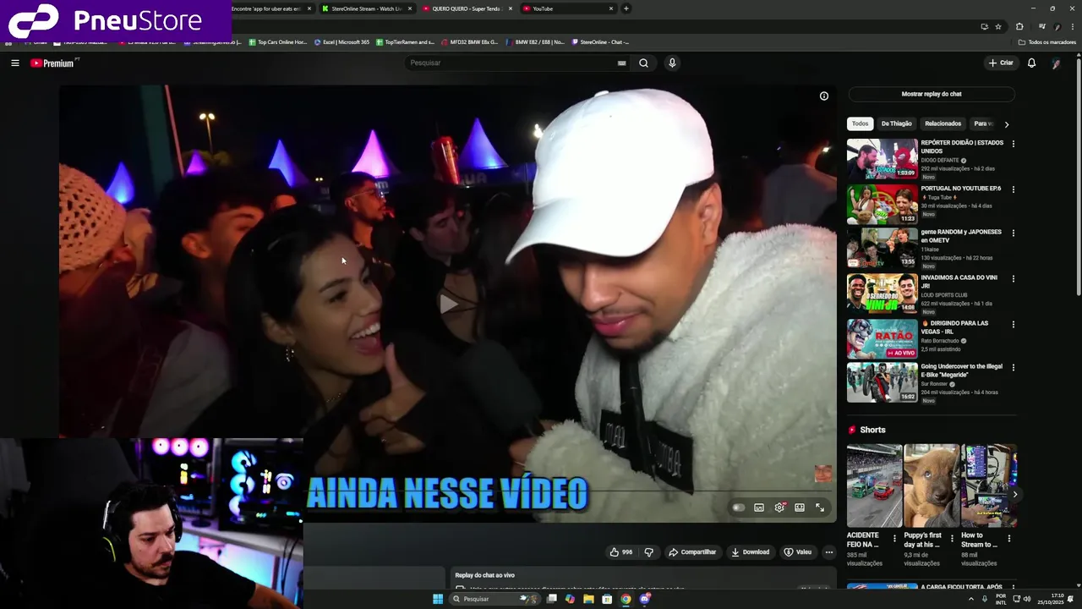1082x609 pixels.
Task: Select the De Thiagão filter chip
Action: point(896,123)
